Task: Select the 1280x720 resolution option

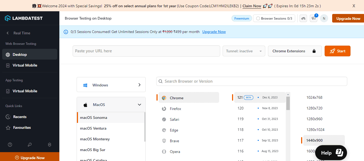Action: tap(314, 108)
